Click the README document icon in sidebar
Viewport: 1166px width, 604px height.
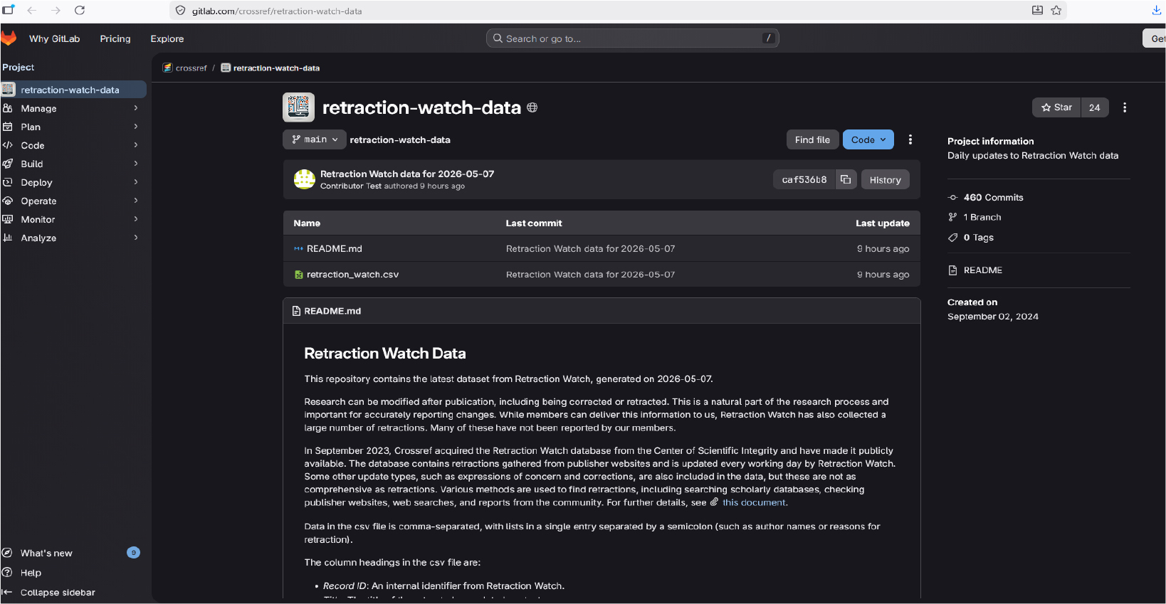click(x=952, y=270)
